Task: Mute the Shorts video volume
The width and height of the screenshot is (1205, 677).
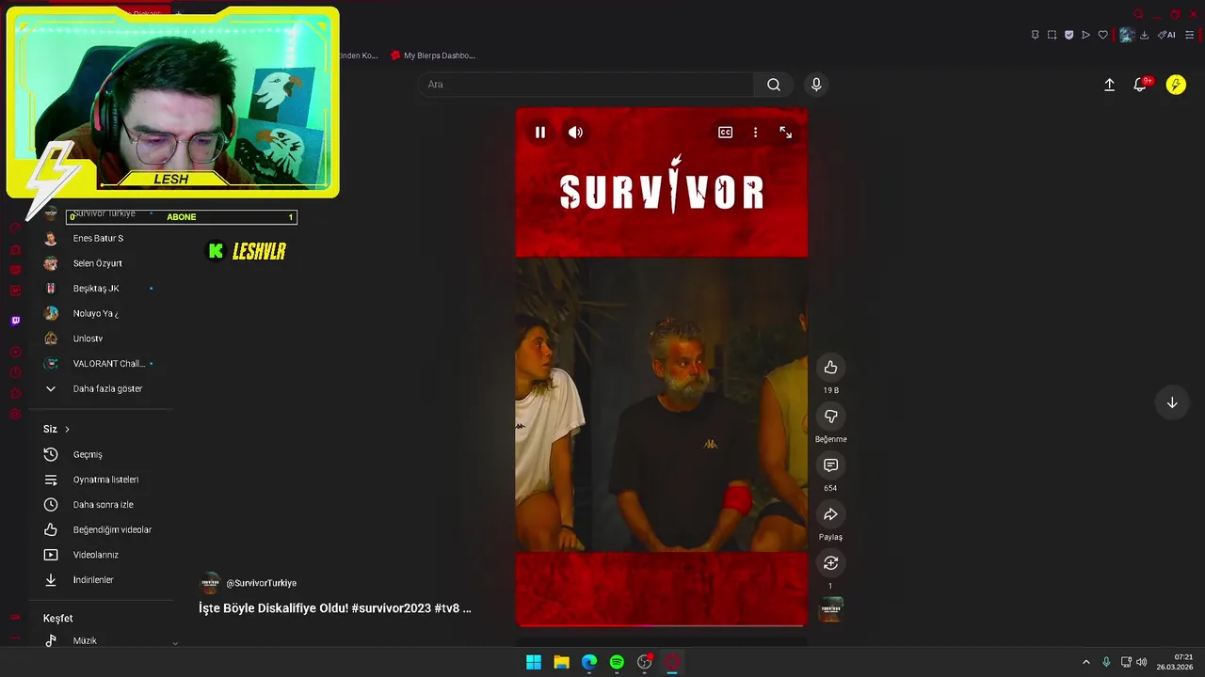Action: (575, 133)
